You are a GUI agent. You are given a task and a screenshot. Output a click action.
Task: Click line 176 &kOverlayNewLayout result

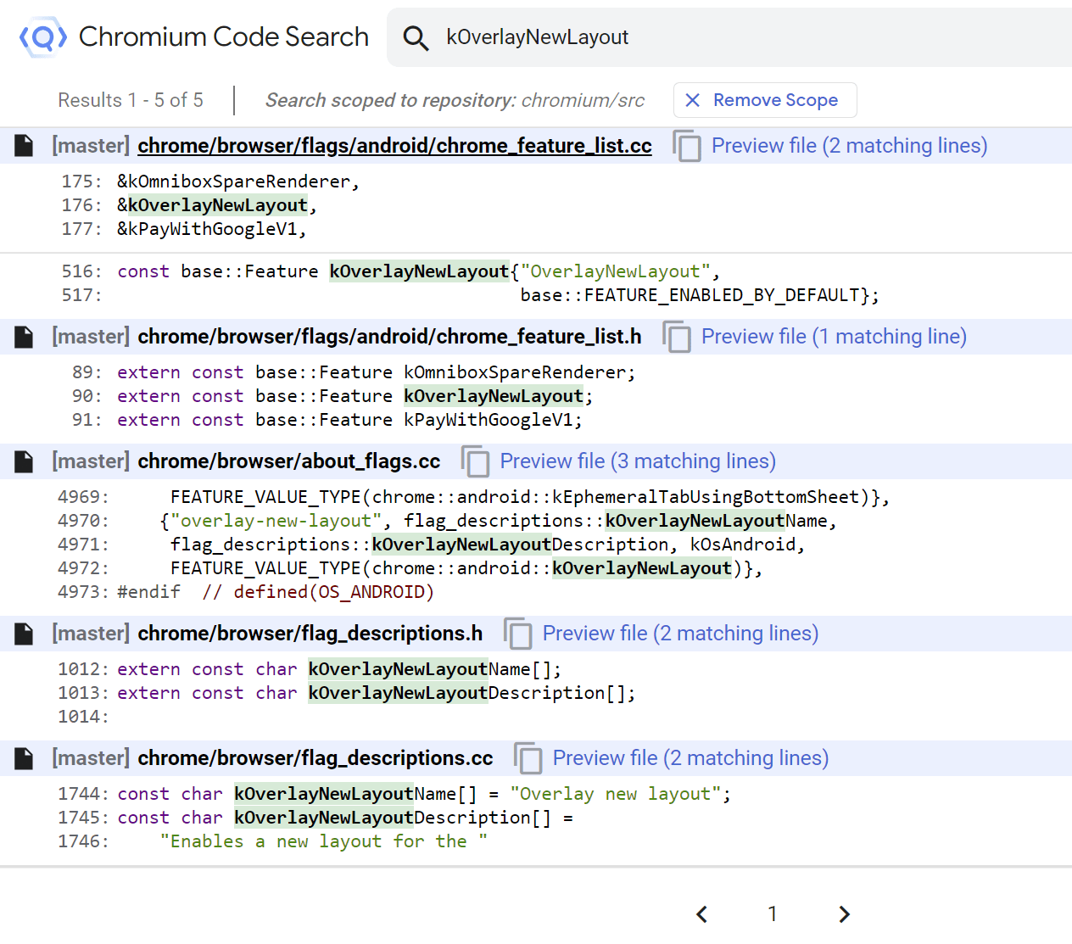pos(217,205)
